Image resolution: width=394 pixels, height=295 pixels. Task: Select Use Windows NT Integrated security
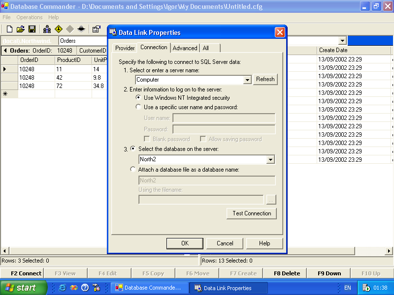tap(139, 98)
